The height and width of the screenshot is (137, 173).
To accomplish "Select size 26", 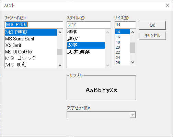I will point(123,63).
